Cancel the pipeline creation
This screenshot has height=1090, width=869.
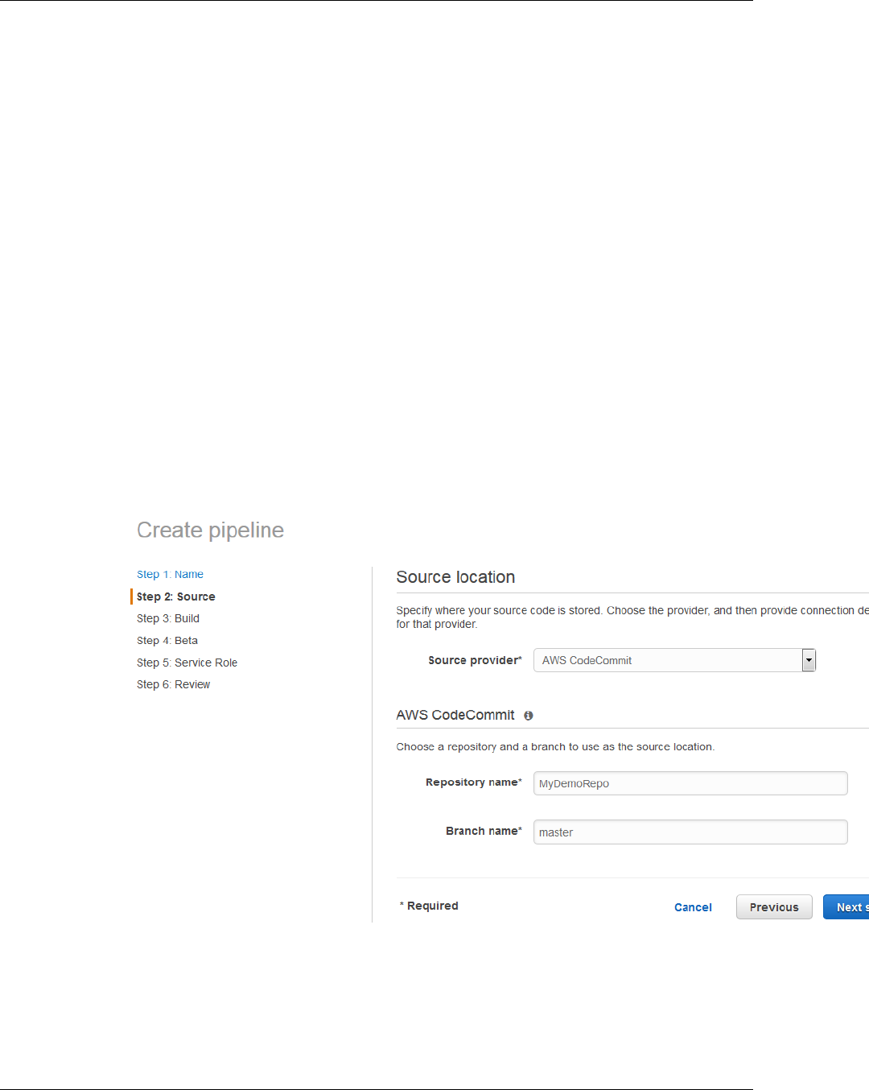[693, 907]
